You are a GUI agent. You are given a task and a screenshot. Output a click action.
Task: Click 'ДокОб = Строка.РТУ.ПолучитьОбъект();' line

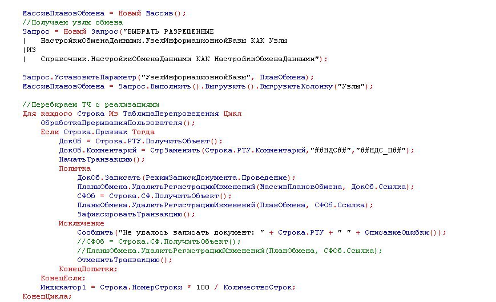pos(141,141)
